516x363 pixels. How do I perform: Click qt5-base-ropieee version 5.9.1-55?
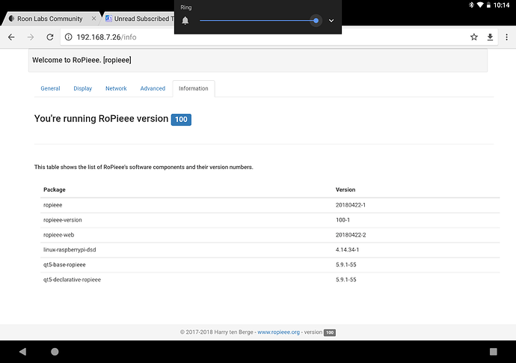tap(345, 264)
